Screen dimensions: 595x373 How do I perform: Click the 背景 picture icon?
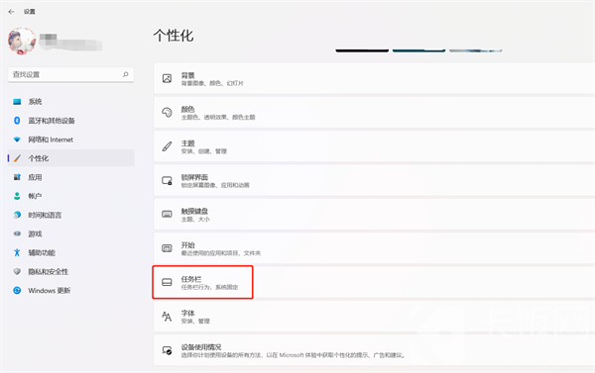coord(167,78)
